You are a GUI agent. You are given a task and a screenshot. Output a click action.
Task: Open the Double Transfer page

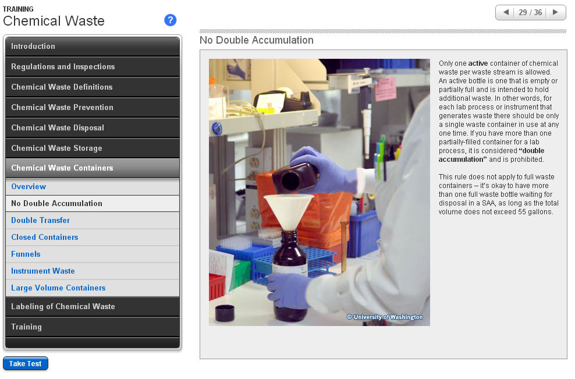click(41, 221)
